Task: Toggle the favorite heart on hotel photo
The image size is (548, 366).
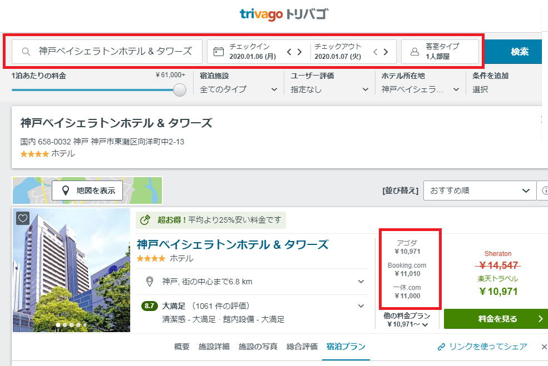Action: [23, 218]
